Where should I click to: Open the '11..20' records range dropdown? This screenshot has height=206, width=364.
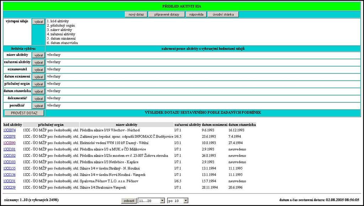click(151, 201)
